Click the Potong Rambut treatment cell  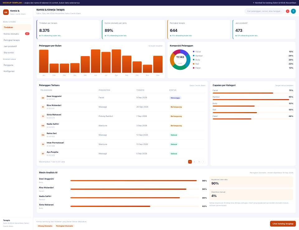coord(106,116)
